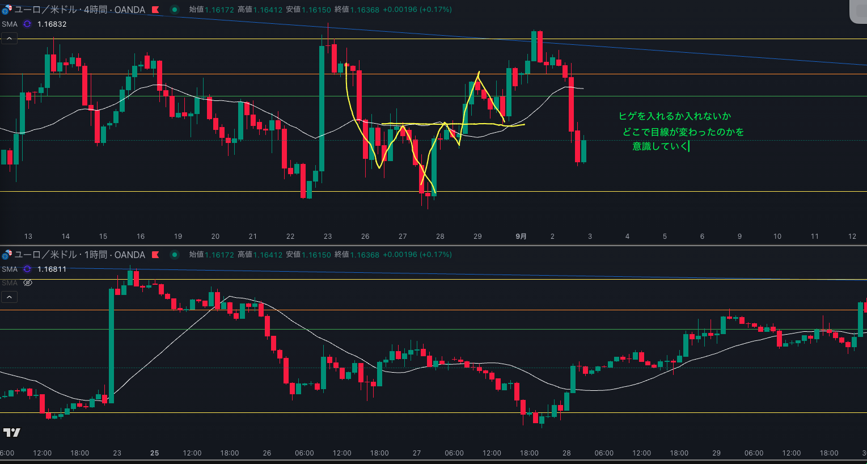This screenshot has height=464, width=867.
Task: Click the purple SMA source icon on 4時間 chart
Action: click(x=27, y=24)
